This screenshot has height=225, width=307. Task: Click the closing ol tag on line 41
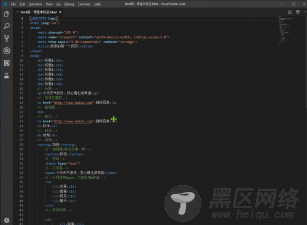tap(49, 205)
